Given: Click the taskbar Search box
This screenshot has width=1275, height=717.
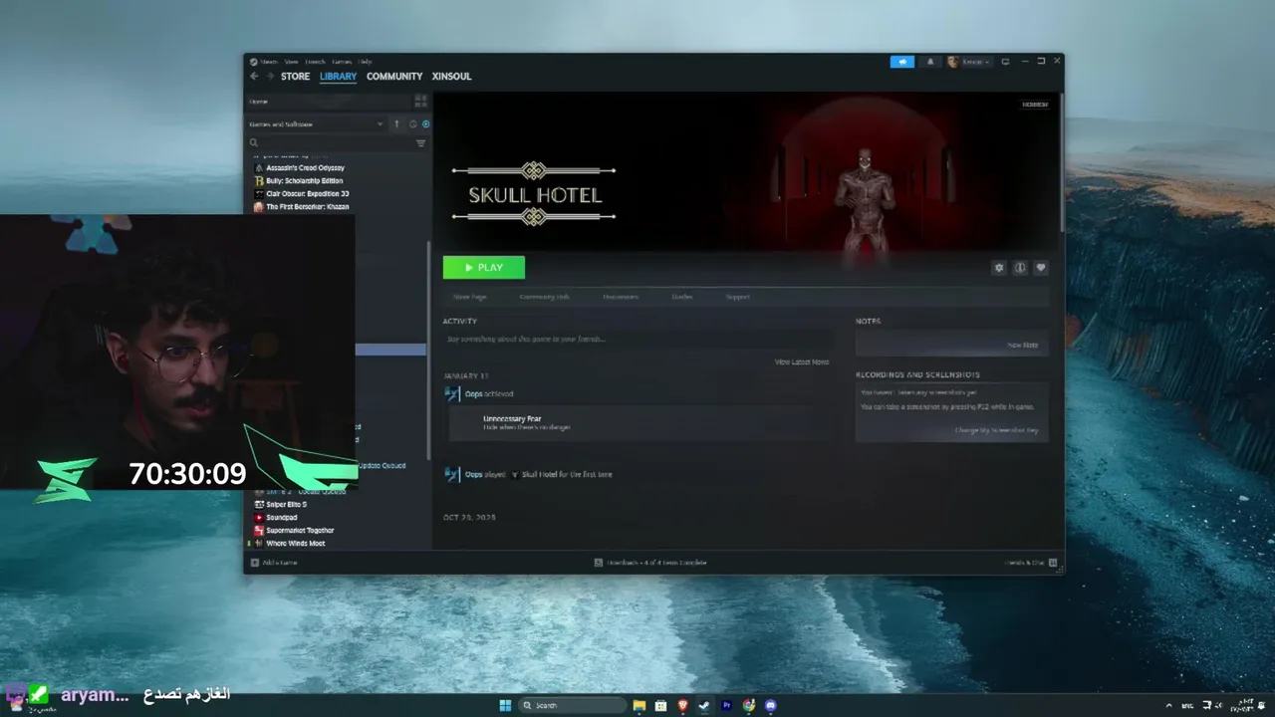Looking at the screenshot, I should [574, 706].
